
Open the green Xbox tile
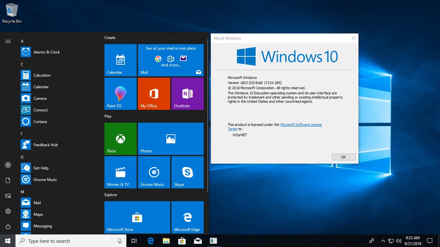click(x=121, y=139)
